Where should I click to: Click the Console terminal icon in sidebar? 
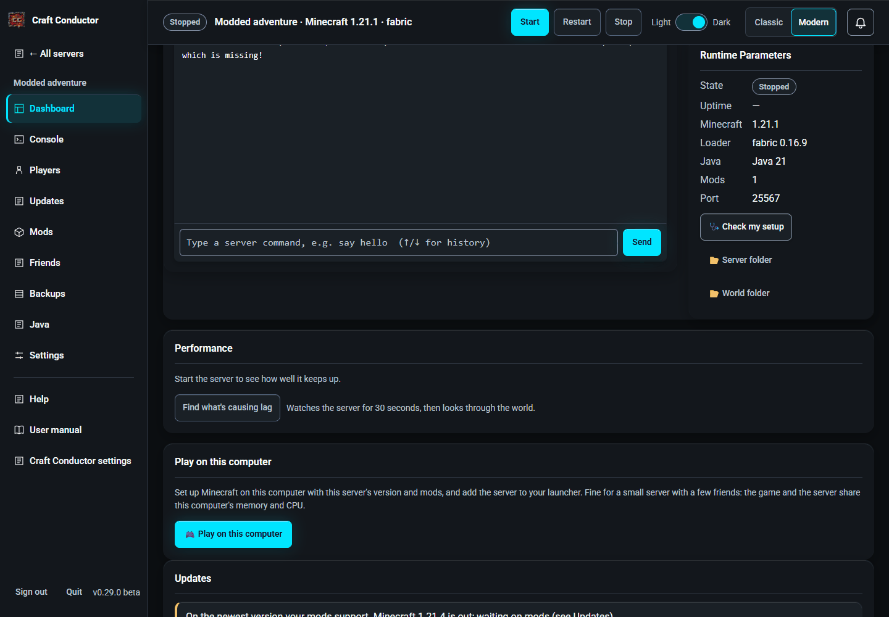(x=19, y=139)
